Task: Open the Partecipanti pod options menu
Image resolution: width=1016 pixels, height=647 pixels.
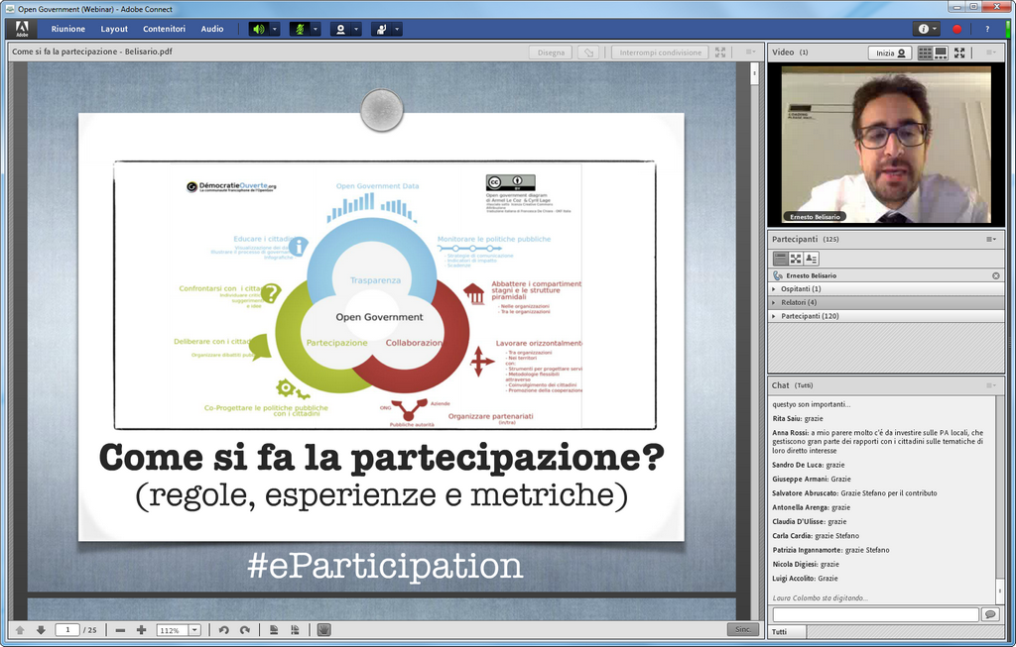Action: pos(991,240)
